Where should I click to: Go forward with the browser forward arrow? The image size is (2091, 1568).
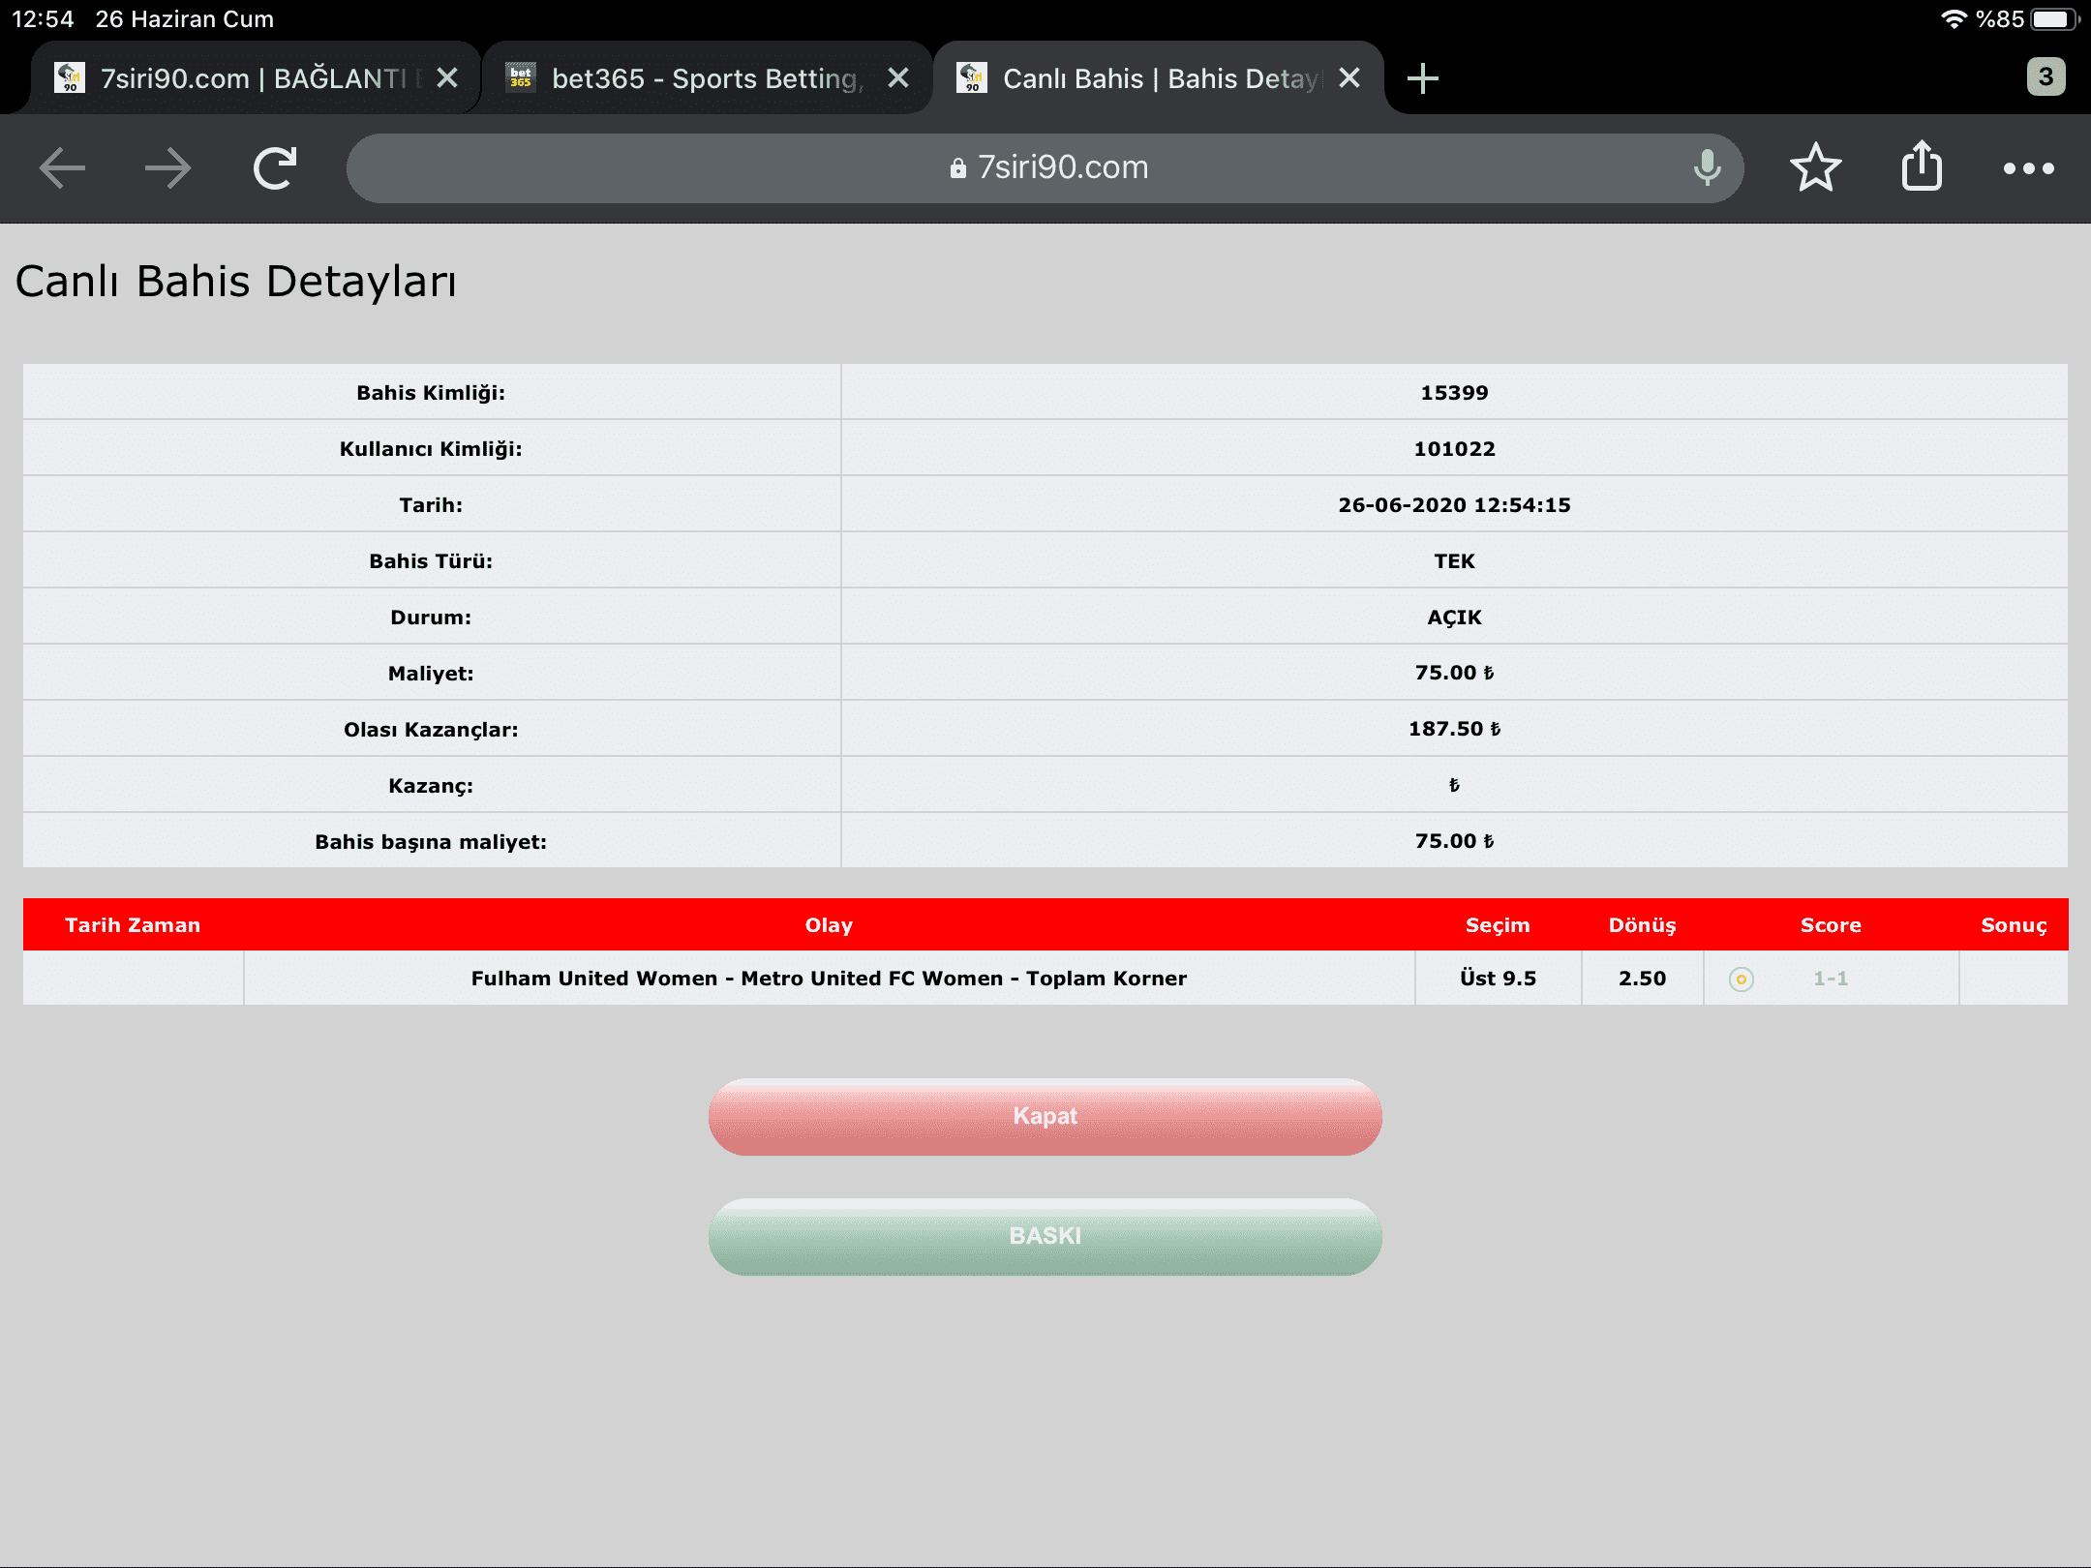167,168
